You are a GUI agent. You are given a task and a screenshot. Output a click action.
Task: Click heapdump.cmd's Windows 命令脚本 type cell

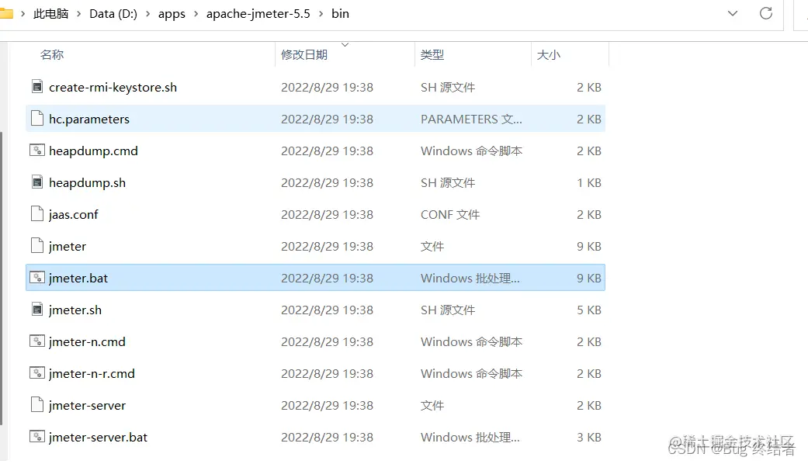point(471,151)
